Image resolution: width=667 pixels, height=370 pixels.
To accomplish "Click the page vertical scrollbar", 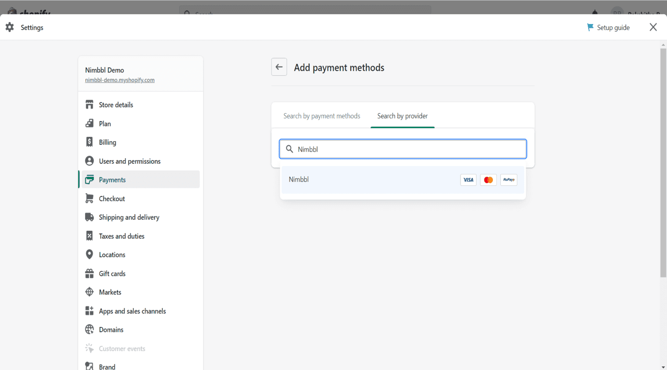I will 663,162.
